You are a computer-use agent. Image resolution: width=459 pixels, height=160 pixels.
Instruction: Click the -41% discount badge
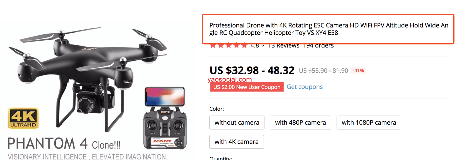(x=358, y=70)
